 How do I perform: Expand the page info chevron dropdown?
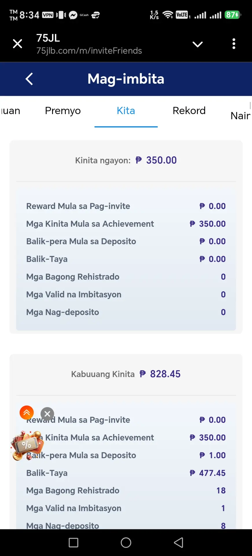[x=198, y=44]
